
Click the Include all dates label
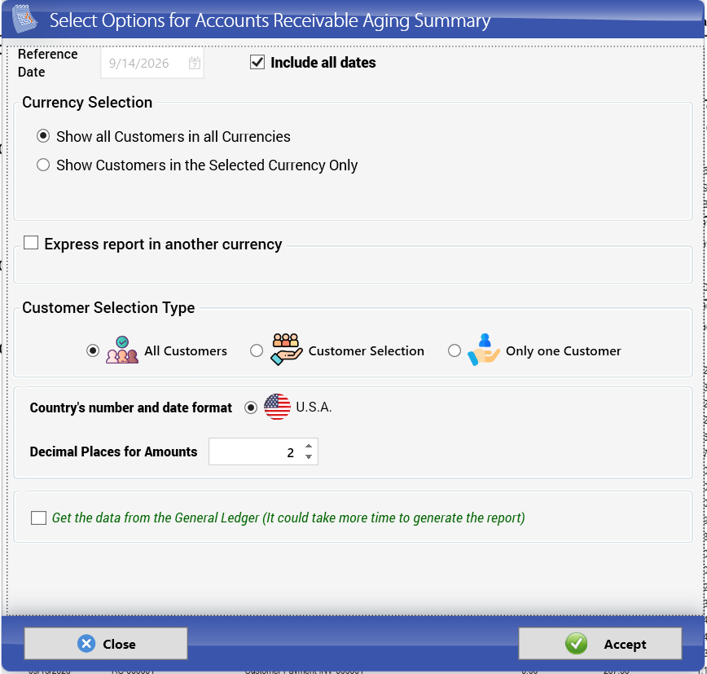[x=323, y=62]
